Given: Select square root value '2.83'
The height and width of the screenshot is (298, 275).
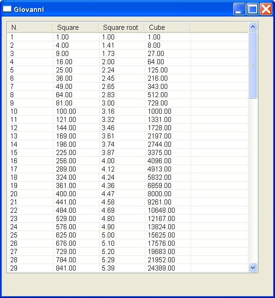Looking at the screenshot, I should point(108,94).
